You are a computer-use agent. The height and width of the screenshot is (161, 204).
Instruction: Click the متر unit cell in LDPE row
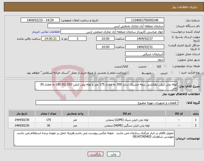(75, 120)
